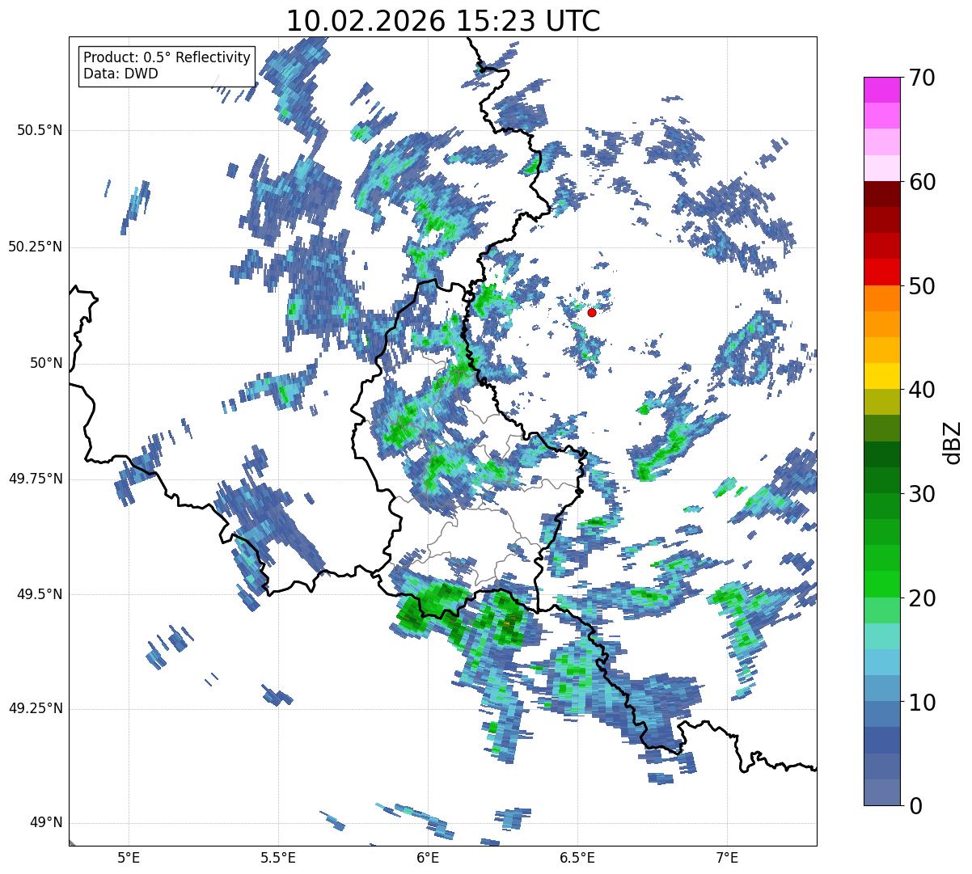Pick the bright red swatch just above 50
Screen dimensions: 972x874
[x=882, y=272]
